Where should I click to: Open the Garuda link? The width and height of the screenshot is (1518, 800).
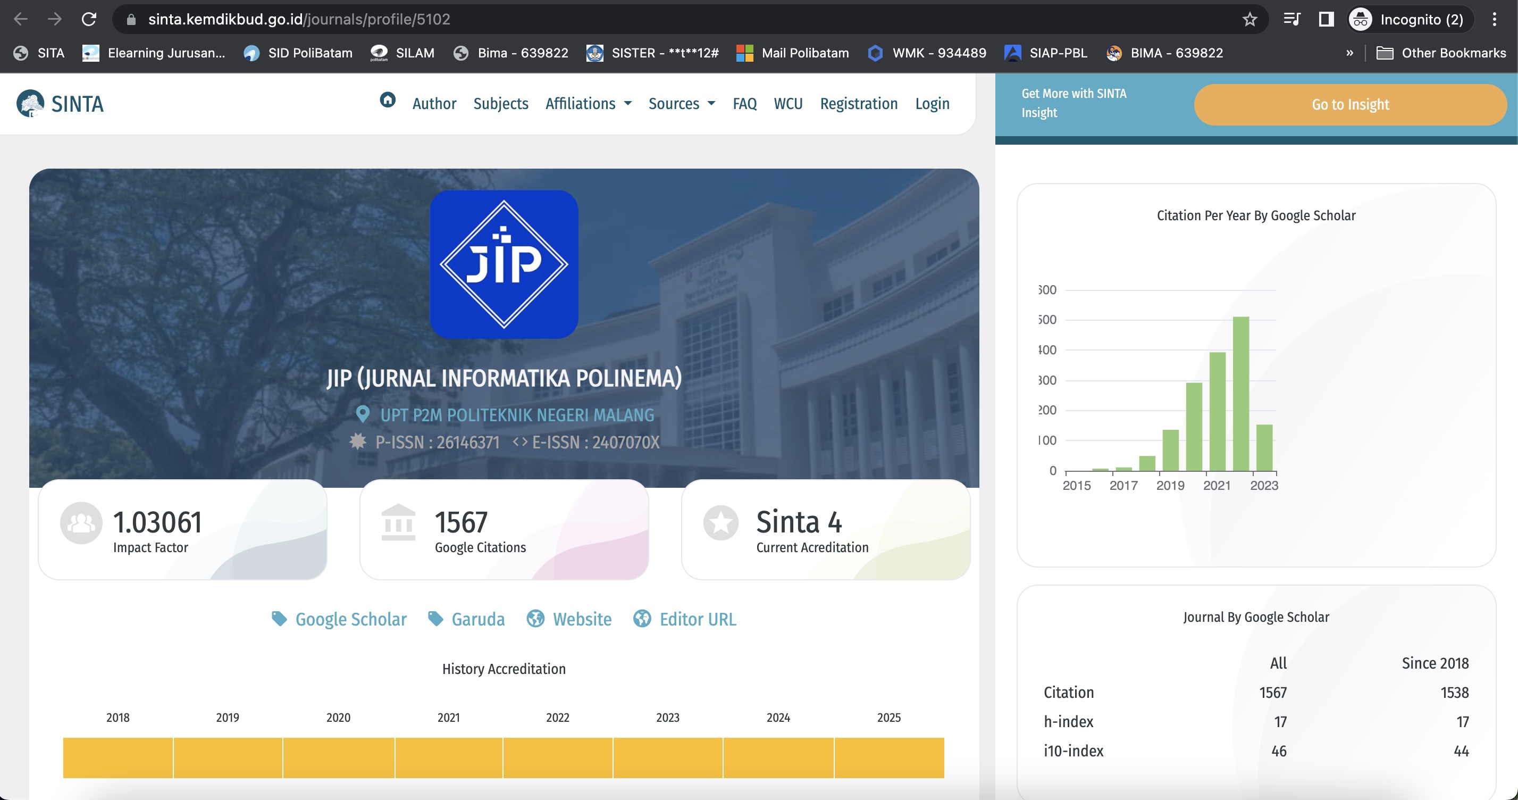click(x=478, y=619)
